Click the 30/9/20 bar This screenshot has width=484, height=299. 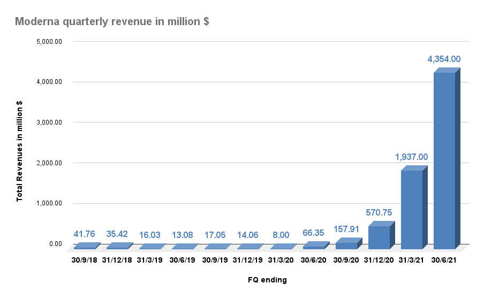[346, 246]
